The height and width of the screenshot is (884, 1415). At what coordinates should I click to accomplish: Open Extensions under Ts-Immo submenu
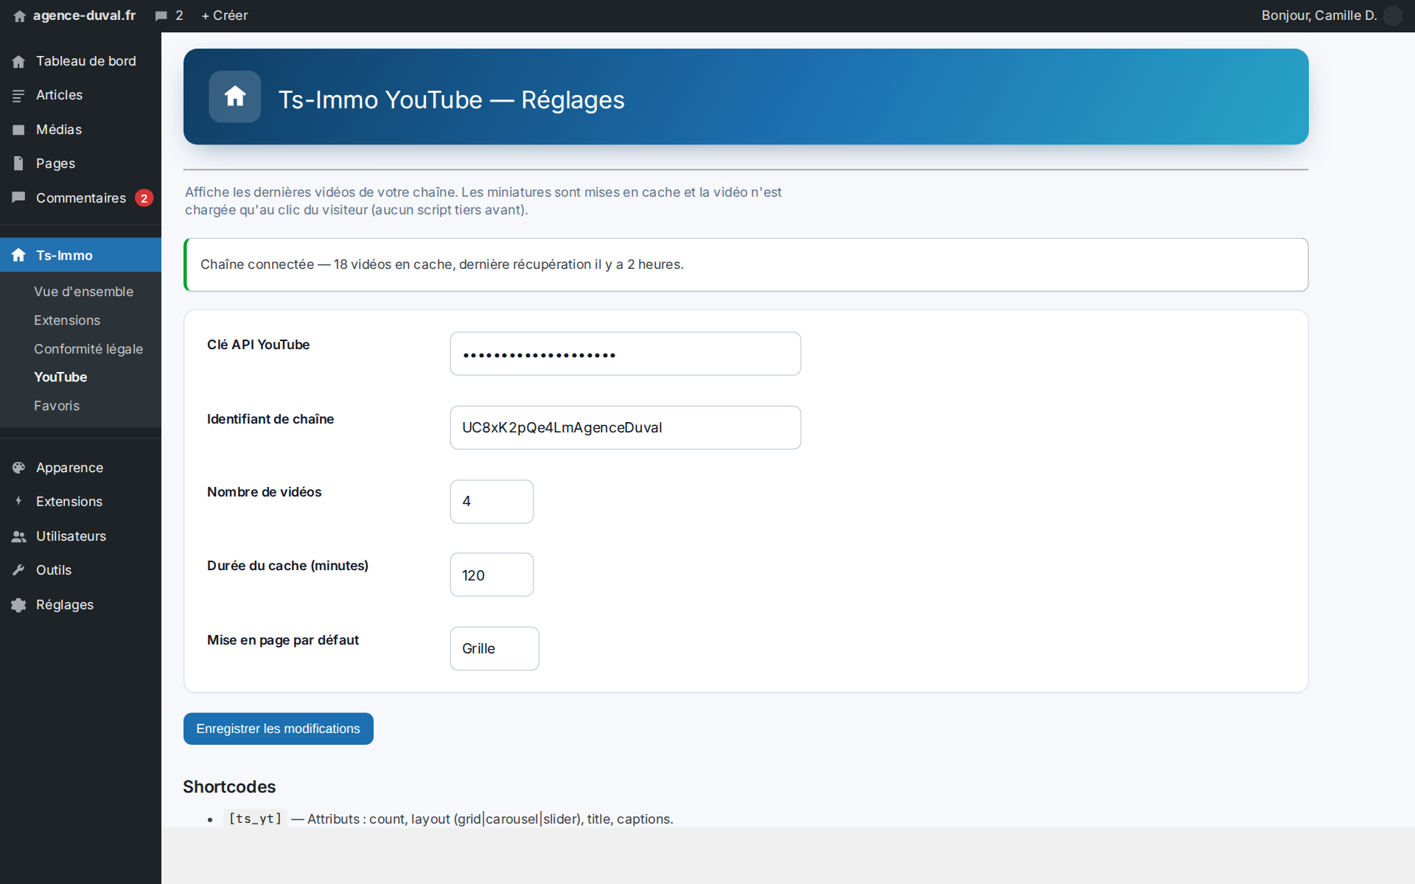coord(67,320)
